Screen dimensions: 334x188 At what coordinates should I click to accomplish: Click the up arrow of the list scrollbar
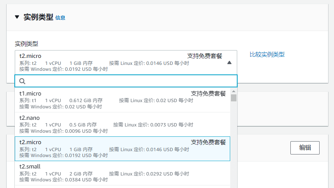[x=234, y=91]
